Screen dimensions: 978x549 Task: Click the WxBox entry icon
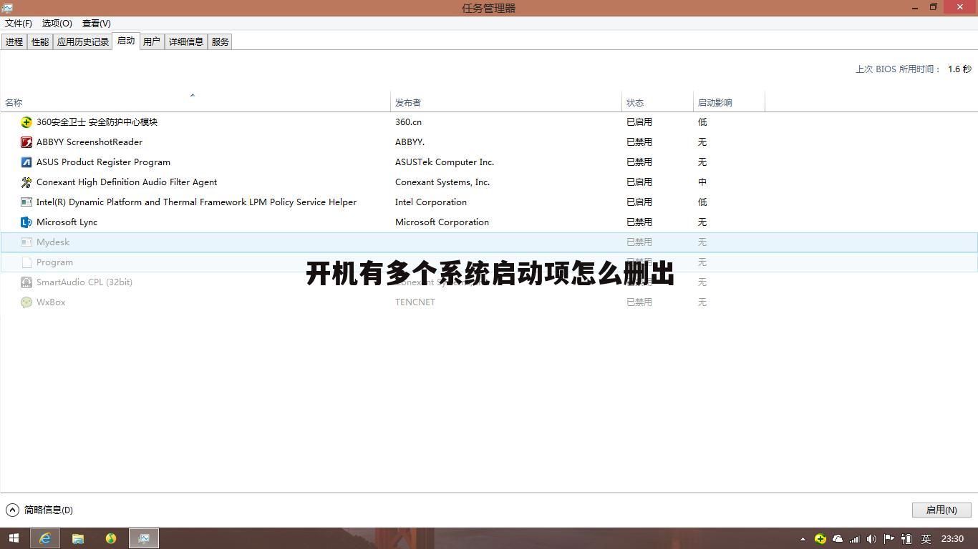click(26, 302)
